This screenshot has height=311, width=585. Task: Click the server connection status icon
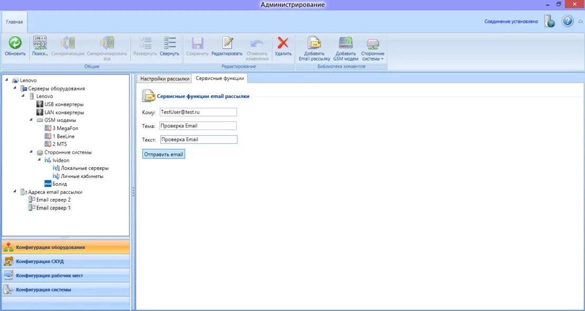point(549,21)
